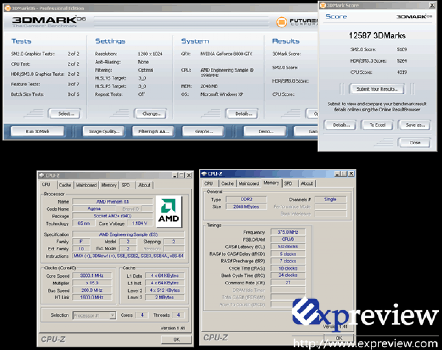Click the Multiplier x 15.0 value

click(x=92, y=283)
